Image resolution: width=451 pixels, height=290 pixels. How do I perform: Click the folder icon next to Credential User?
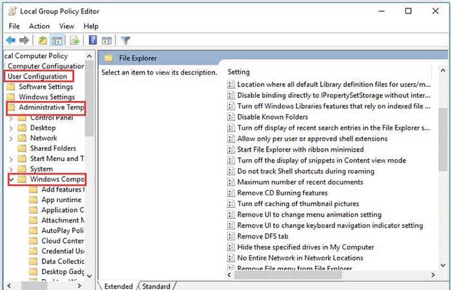coord(34,251)
